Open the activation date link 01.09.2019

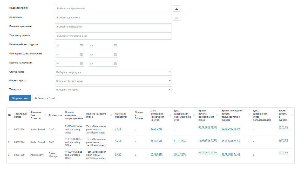pos(156,154)
